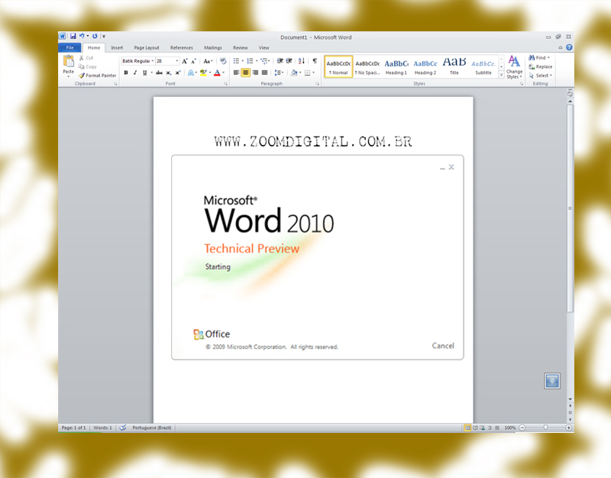Switch to the Mailings tab
The height and width of the screenshot is (478, 611).
tap(213, 47)
